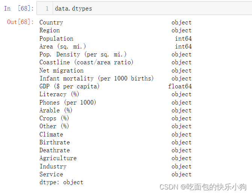Click the Agriculture row label
The image size is (252, 194).
click(58, 158)
